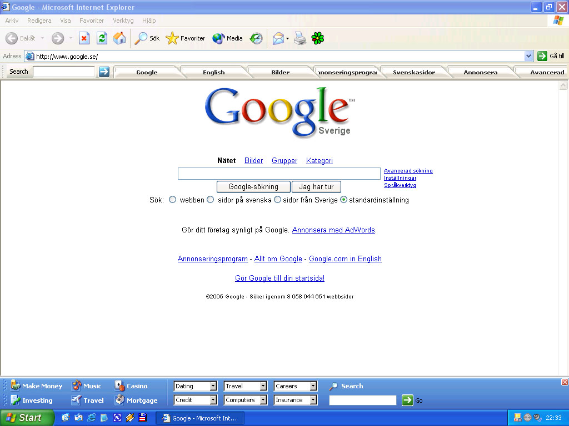Expand the Travel dropdown list

tap(263, 386)
